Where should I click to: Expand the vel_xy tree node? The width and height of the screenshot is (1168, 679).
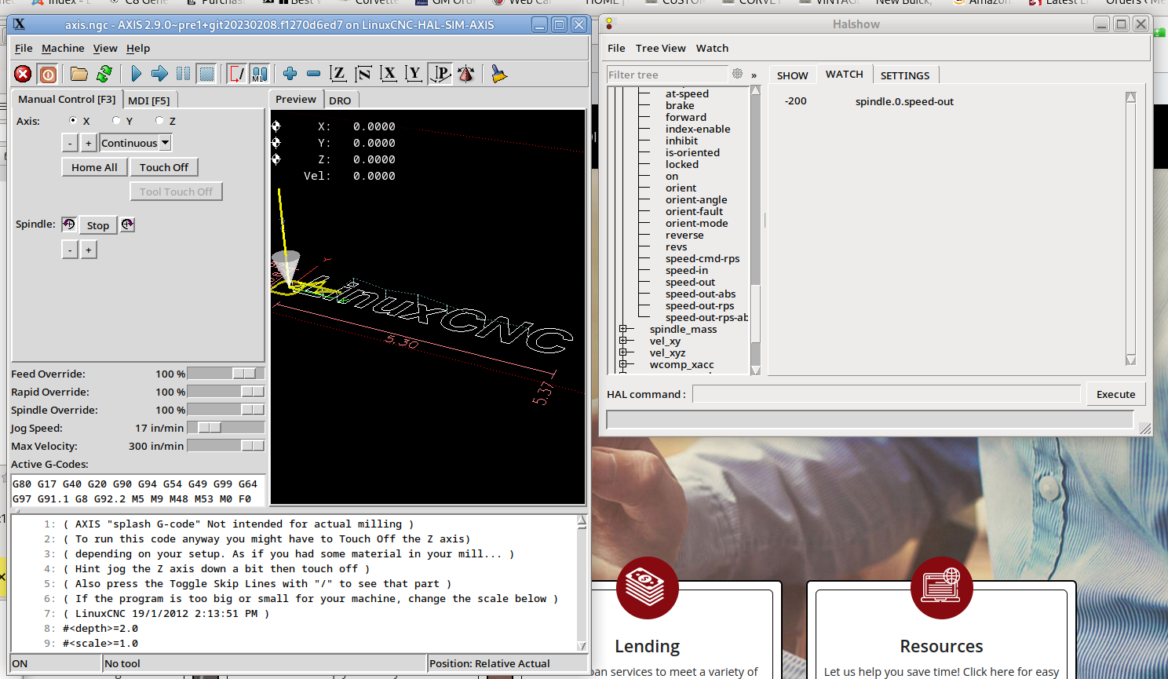[622, 341]
